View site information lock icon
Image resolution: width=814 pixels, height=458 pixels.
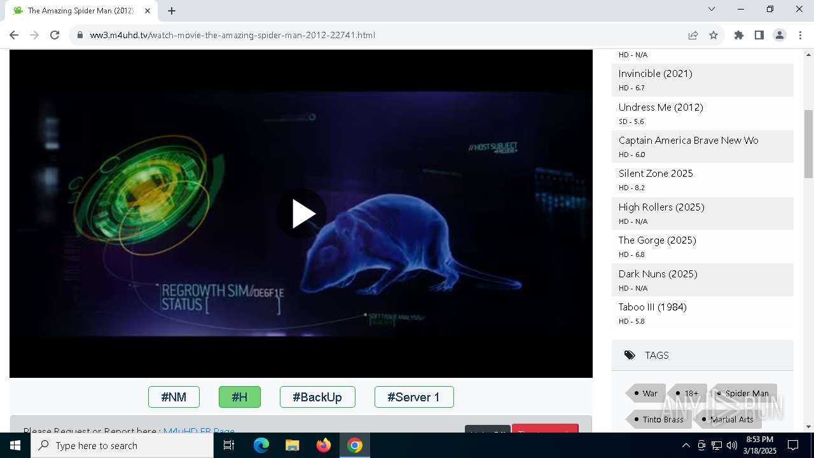tap(79, 35)
